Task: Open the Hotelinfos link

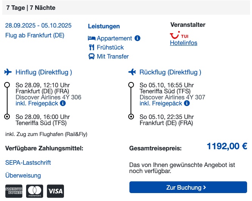Action: [x=184, y=43]
